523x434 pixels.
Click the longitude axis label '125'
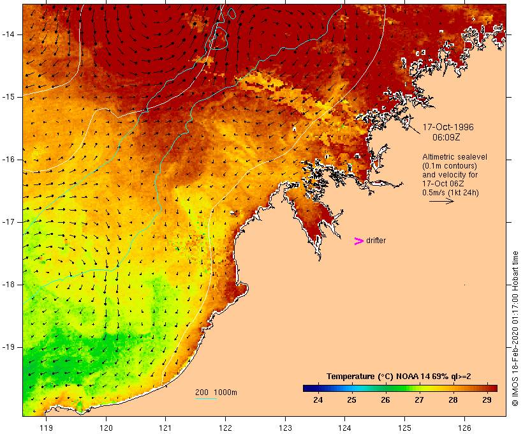click(404, 428)
